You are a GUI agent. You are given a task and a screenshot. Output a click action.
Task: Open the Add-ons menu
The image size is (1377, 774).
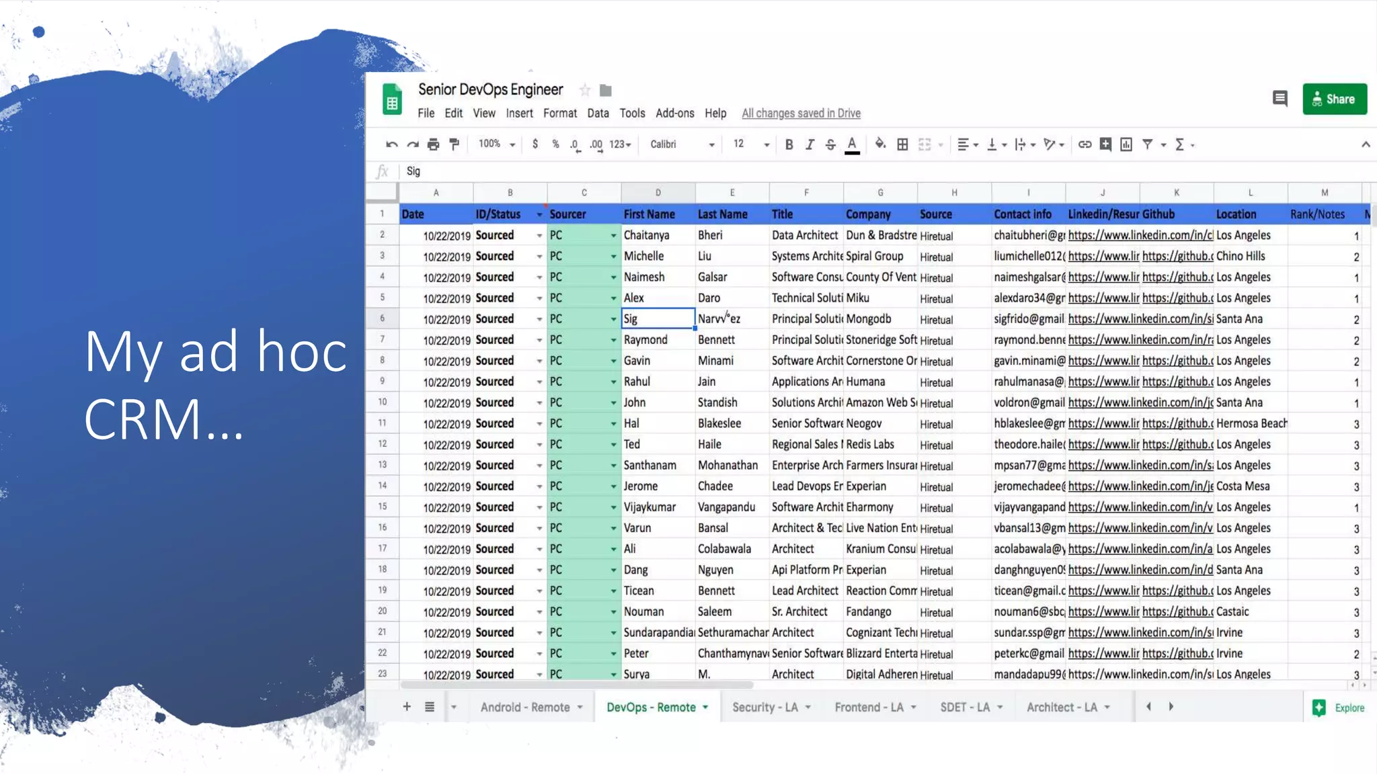click(x=674, y=114)
